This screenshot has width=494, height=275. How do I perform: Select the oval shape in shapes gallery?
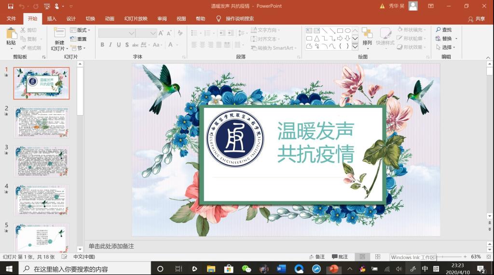pyautogui.click(x=348, y=30)
